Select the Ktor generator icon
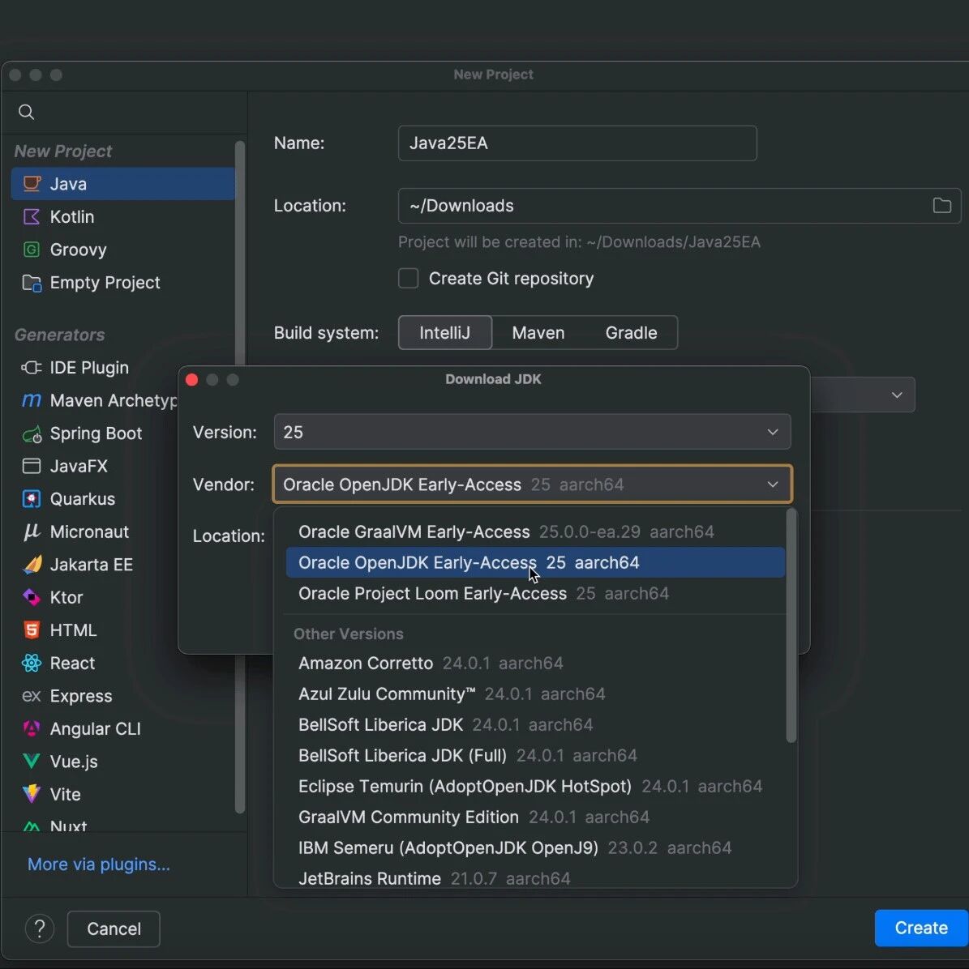The height and width of the screenshot is (969, 969). 32,597
